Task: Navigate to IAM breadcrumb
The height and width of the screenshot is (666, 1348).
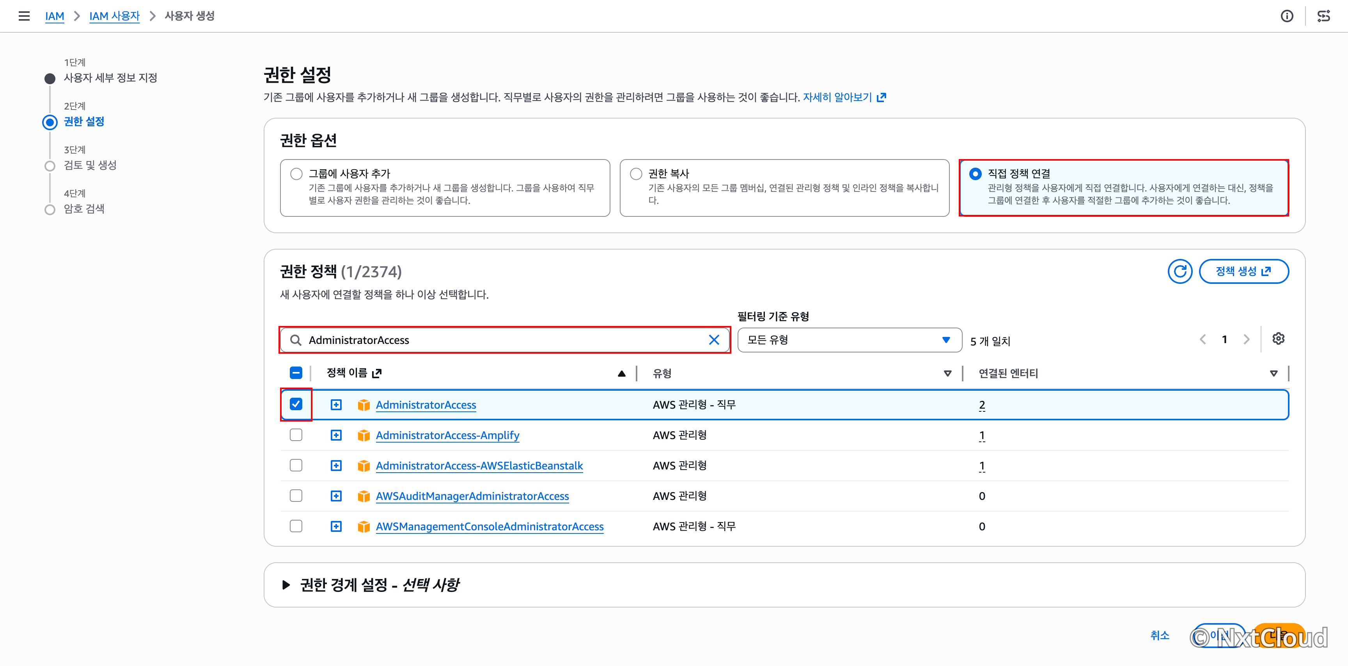Action: [x=55, y=16]
